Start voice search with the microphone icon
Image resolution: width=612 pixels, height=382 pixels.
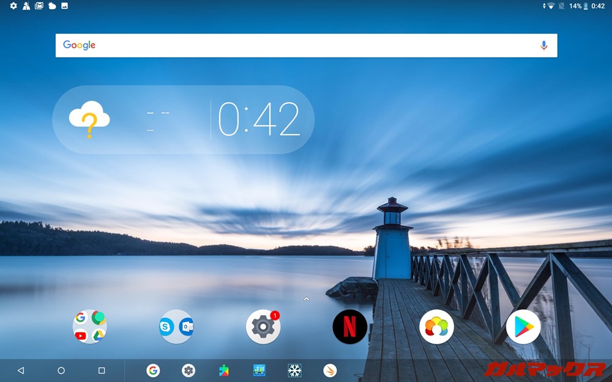[x=543, y=45]
